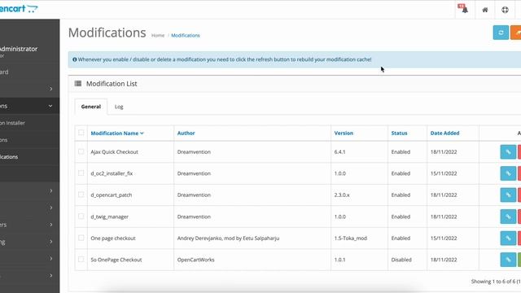Viewport: 521px width, 293px height.
Task: Click the Home breadcrumb link
Action: 158,36
